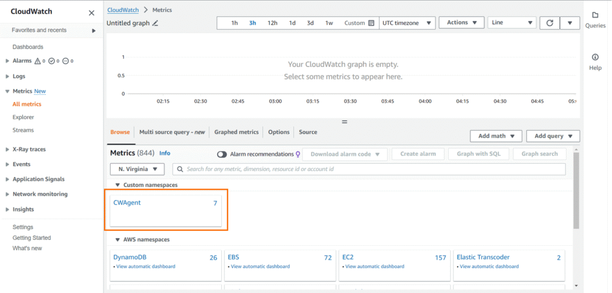
Task: Open the Help panel icon
Action: (x=595, y=57)
